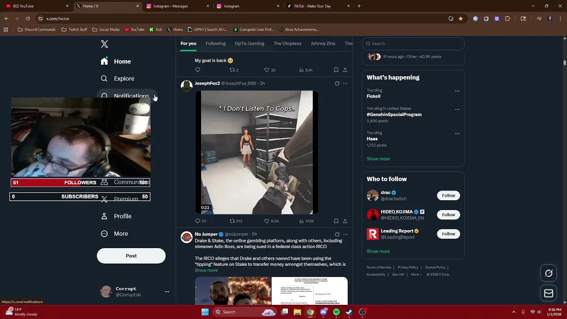Screen dimensions: 567x319
Task: Open Steam from the taskbar
Action: tap(349, 312)
